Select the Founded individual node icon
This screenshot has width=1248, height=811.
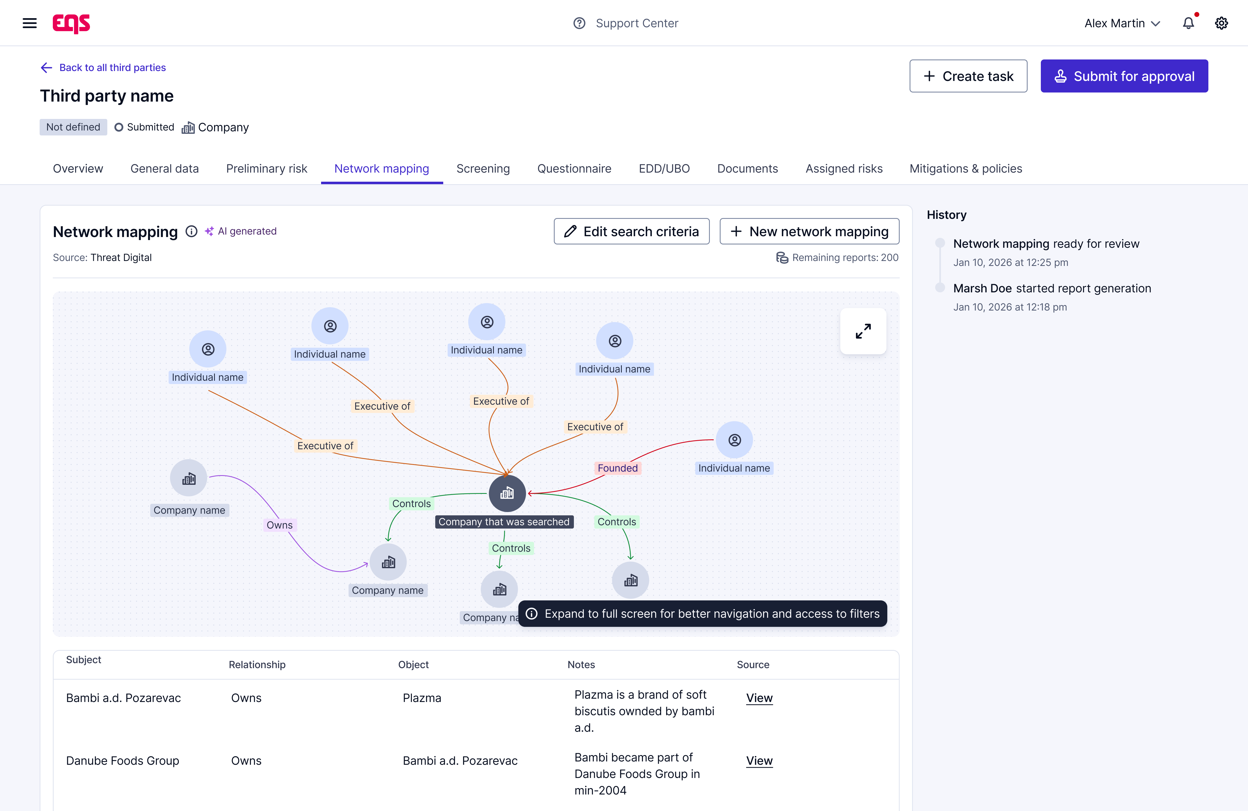[734, 440]
